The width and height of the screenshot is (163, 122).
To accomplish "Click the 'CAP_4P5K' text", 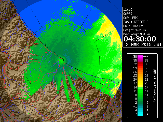I will (x=130, y=18).
